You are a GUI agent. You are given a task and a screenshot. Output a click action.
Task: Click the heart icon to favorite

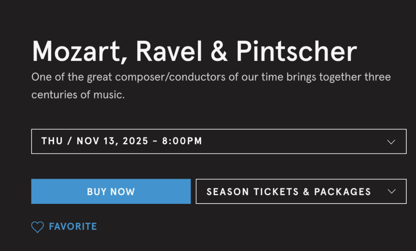point(37,227)
